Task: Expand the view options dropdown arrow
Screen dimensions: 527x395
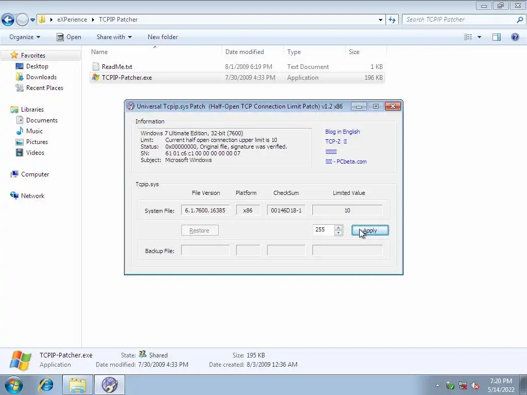Action: (479, 37)
